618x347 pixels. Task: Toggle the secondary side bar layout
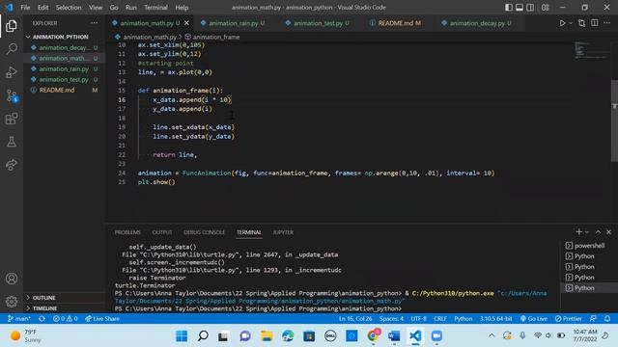[530, 8]
